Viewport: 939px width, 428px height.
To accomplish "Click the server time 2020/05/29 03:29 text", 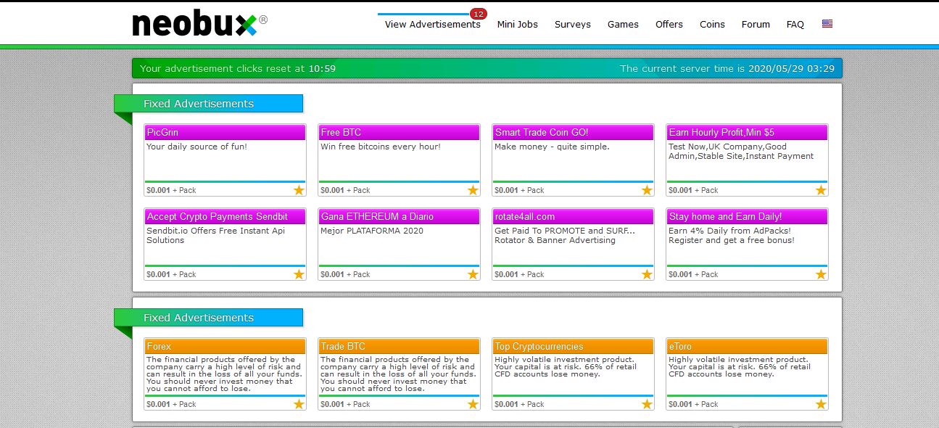I will 791,69.
